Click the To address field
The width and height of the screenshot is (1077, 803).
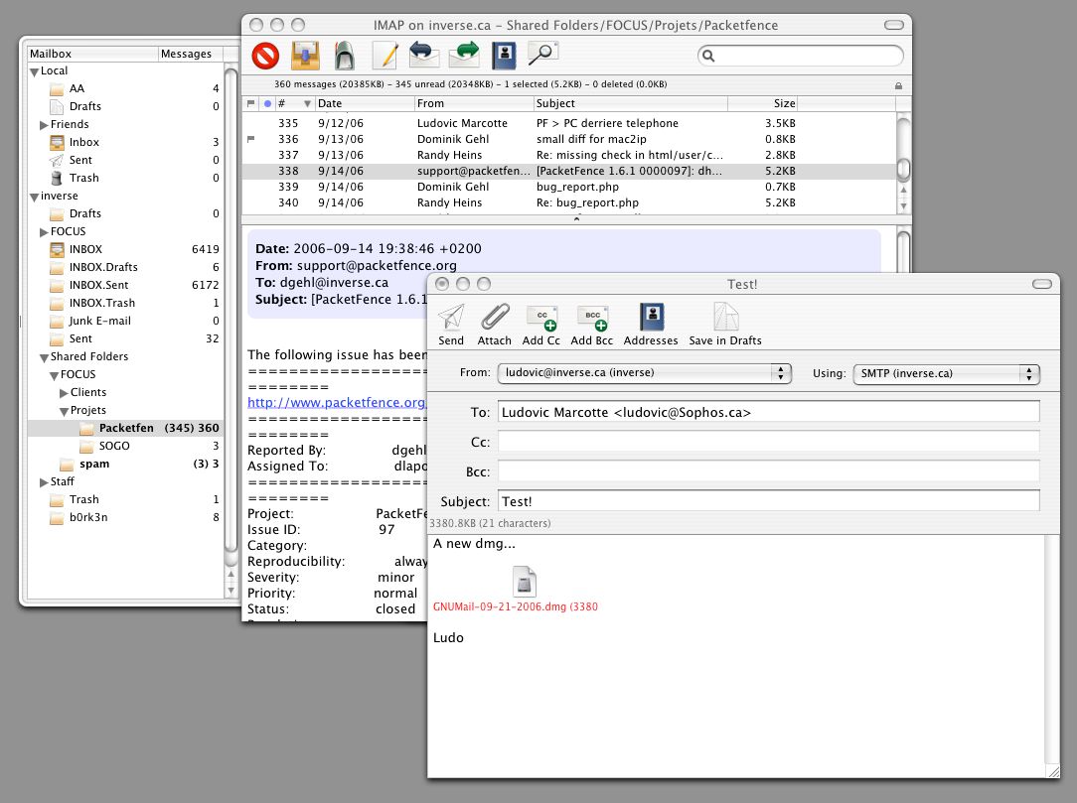pyautogui.click(x=768, y=412)
